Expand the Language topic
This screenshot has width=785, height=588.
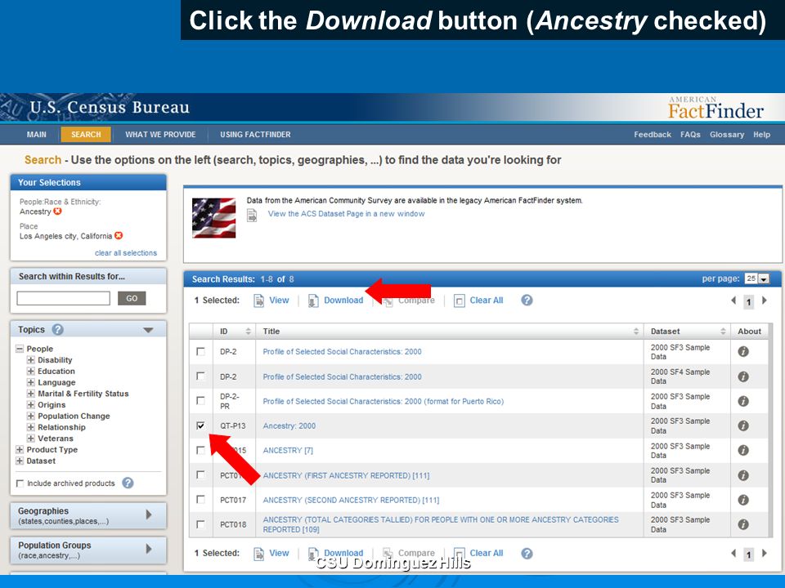point(30,382)
